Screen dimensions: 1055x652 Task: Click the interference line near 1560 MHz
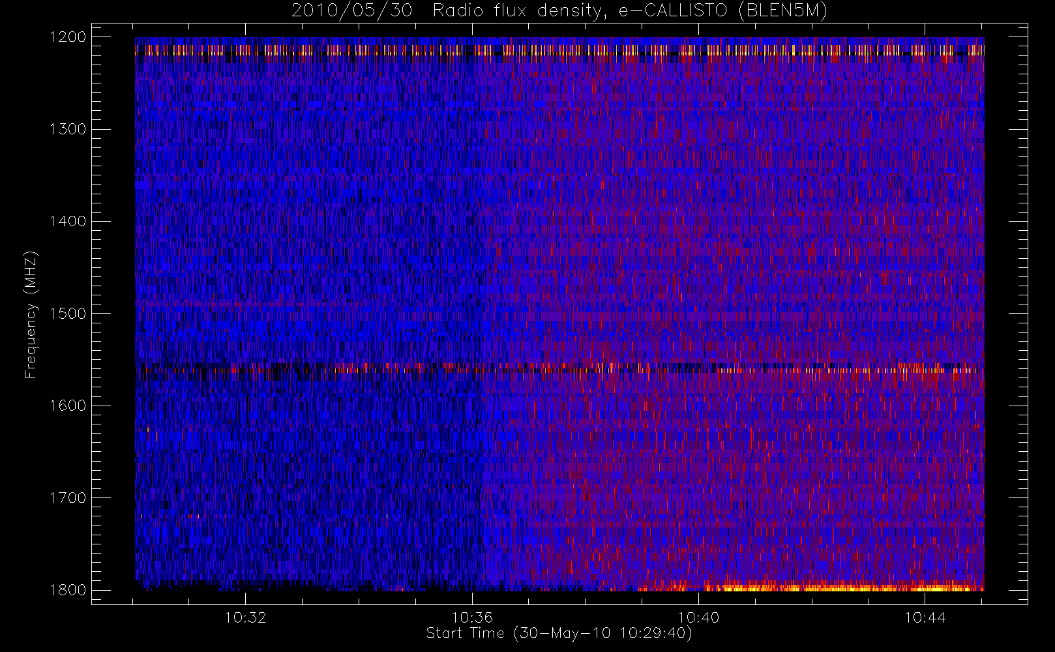(559, 370)
